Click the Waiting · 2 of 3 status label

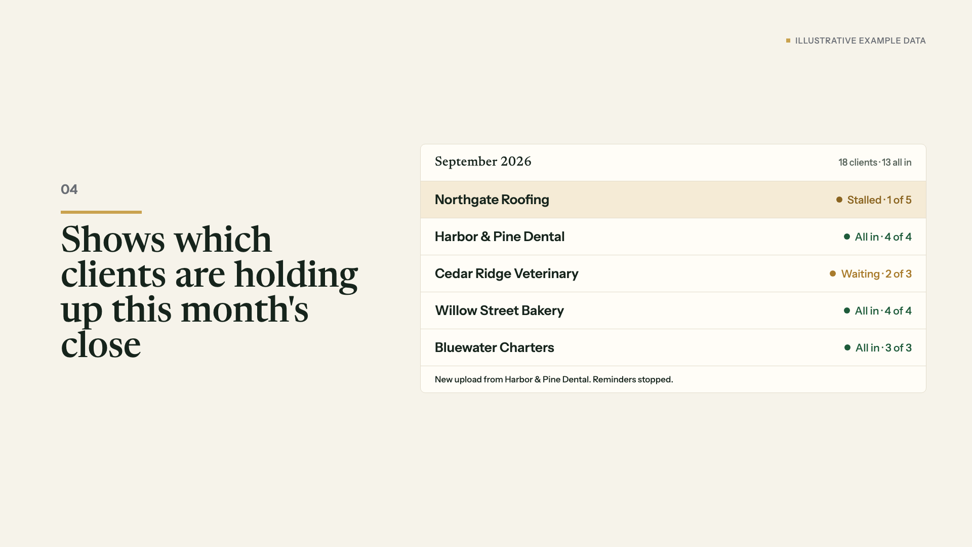876,274
